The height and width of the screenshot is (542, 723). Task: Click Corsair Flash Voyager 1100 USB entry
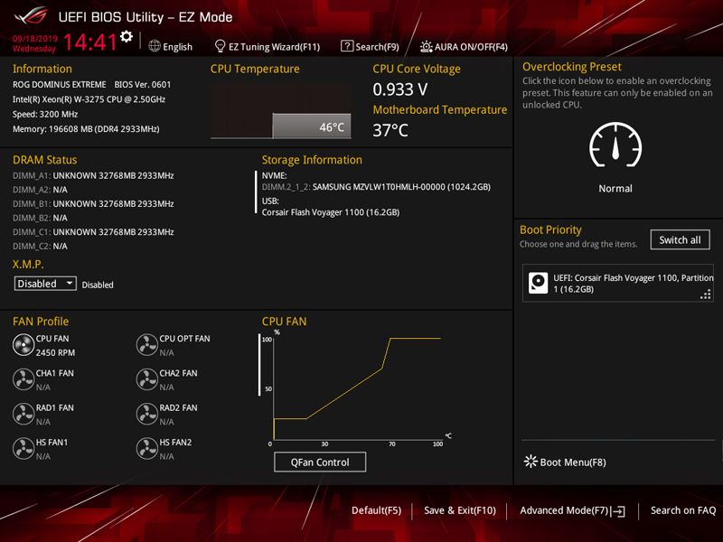[331, 212]
